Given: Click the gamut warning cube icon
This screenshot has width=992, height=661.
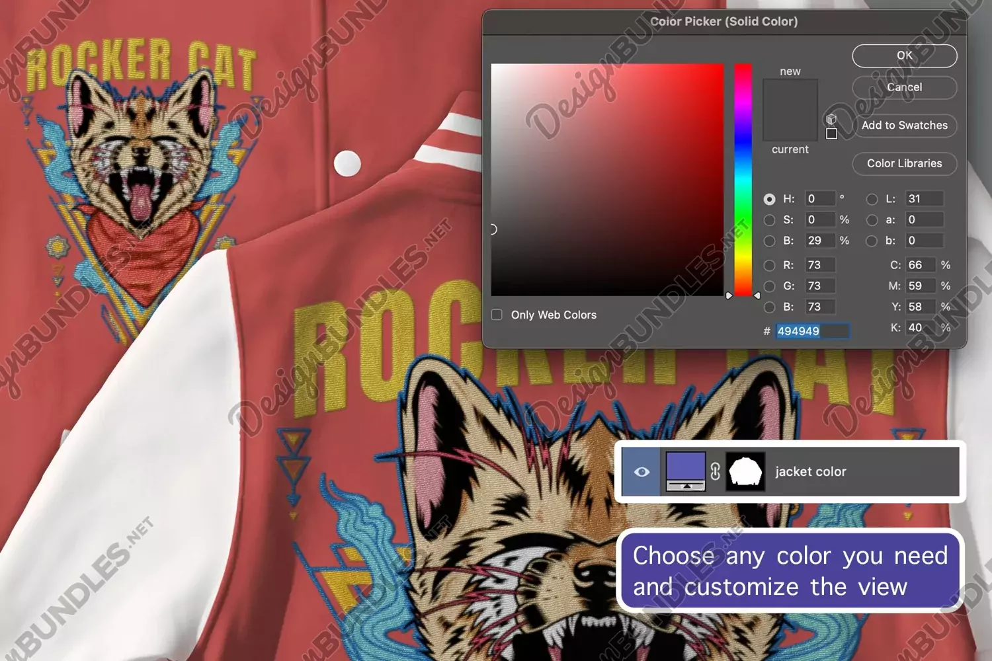Looking at the screenshot, I should click(x=831, y=119).
